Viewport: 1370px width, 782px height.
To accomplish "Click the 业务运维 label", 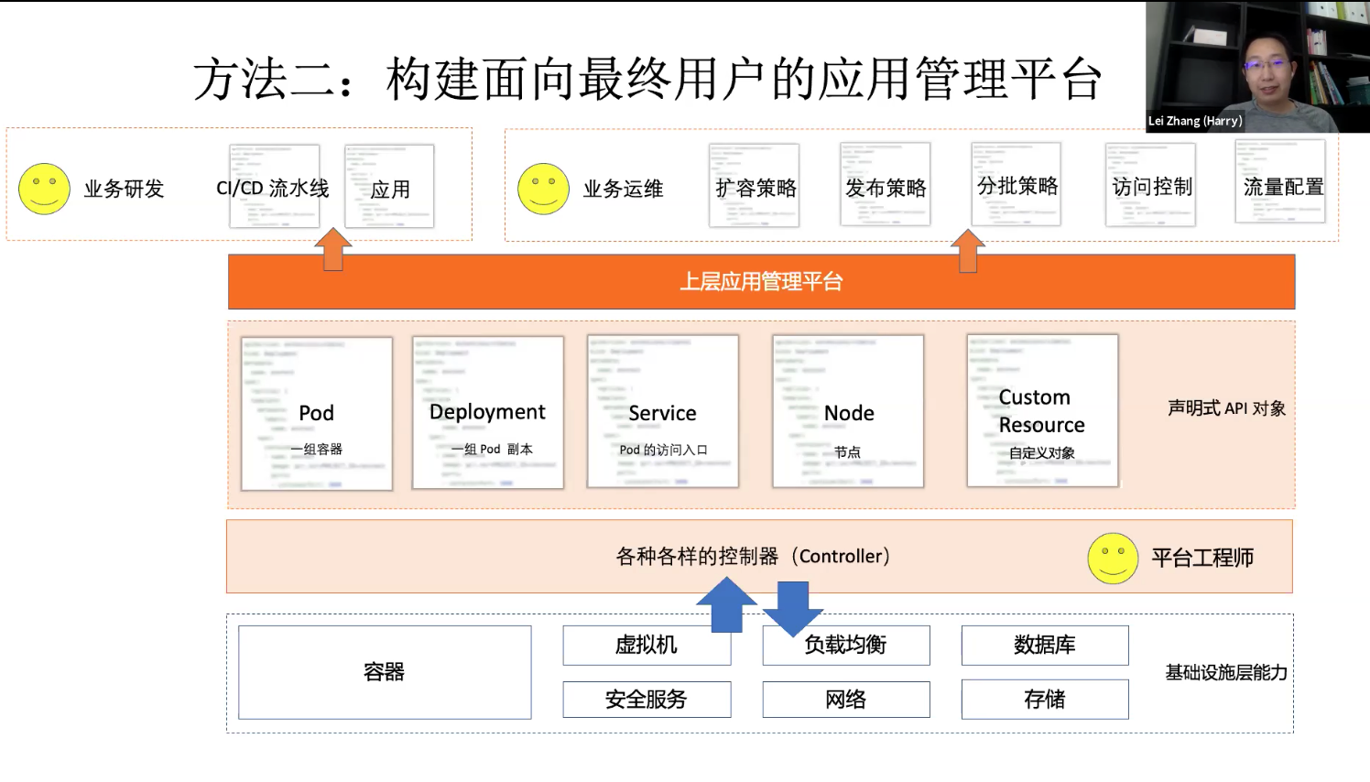I will 623,189.
